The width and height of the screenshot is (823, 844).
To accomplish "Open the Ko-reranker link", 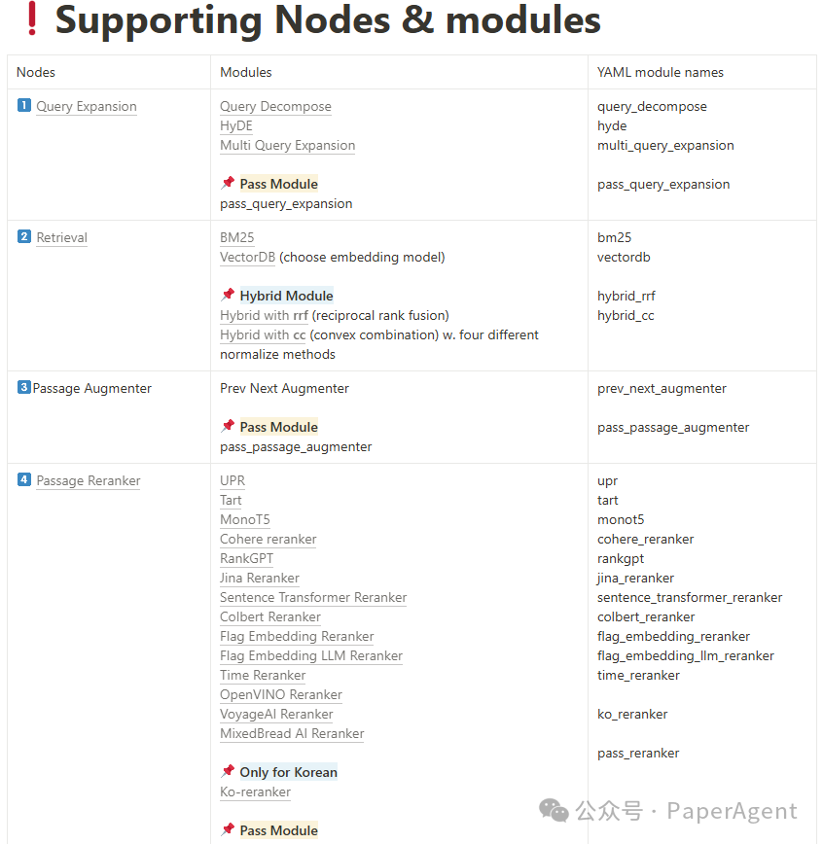I will 255,791.
